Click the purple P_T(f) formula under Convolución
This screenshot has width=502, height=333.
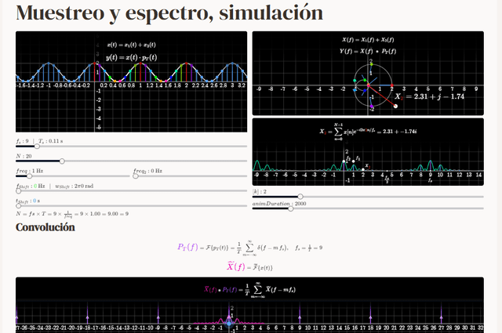249,248
